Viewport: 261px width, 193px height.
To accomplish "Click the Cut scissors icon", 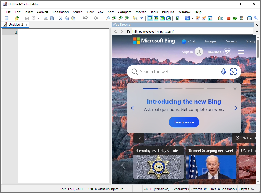I will (x=60, y=18).
